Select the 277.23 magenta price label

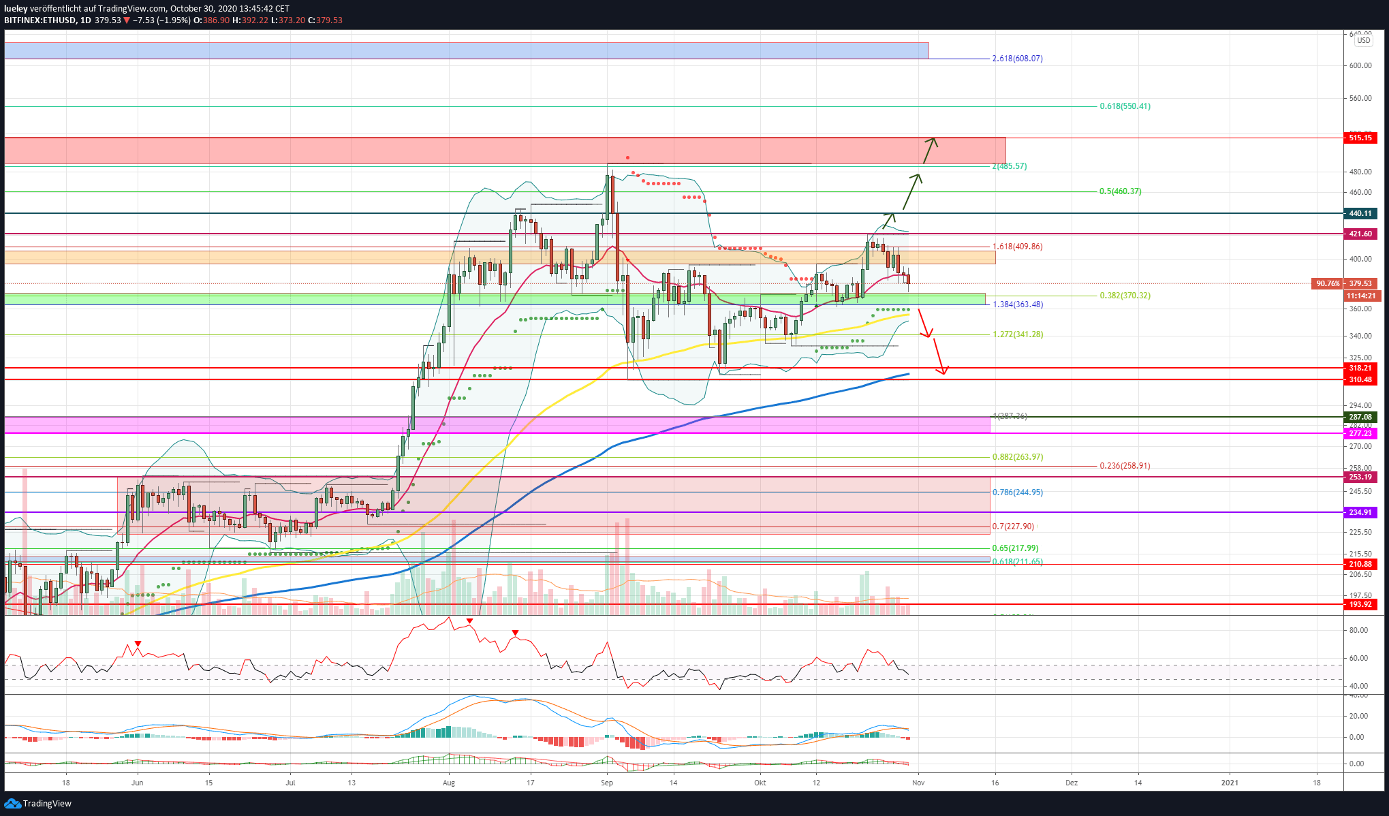pyautogui.click(x=1360, y=433)
